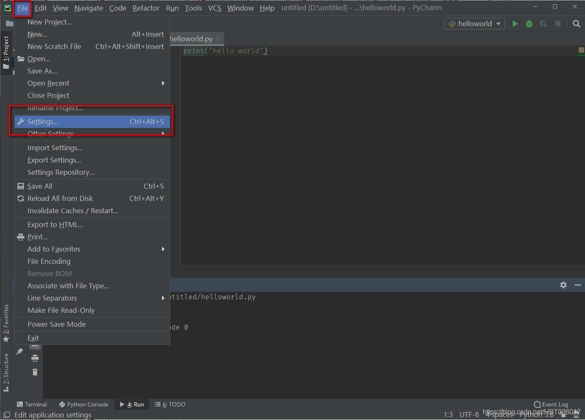585x420 pixels.
Task: Expand Line Separators submenu
Action: click(x=92, y=298)
